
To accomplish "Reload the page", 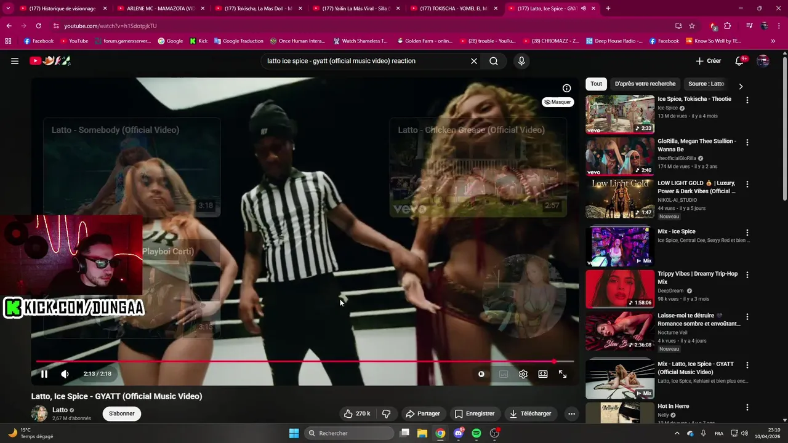I will 38,26.
